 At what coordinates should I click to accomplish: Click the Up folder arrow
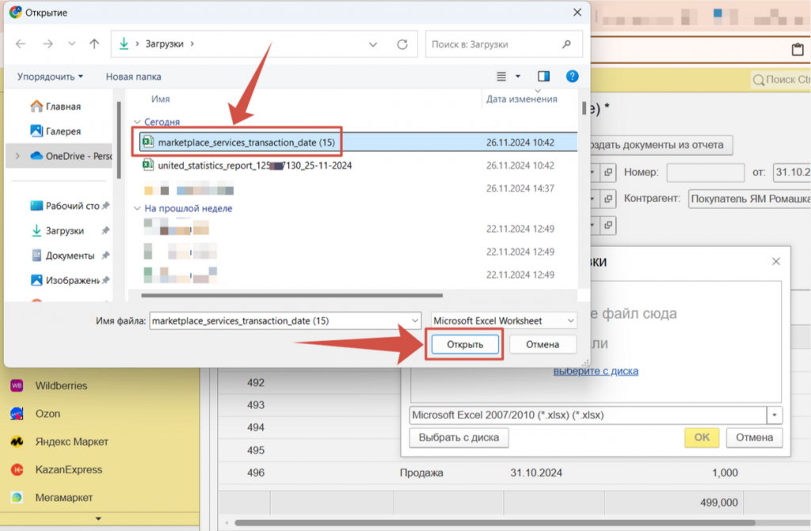(94, 44)
